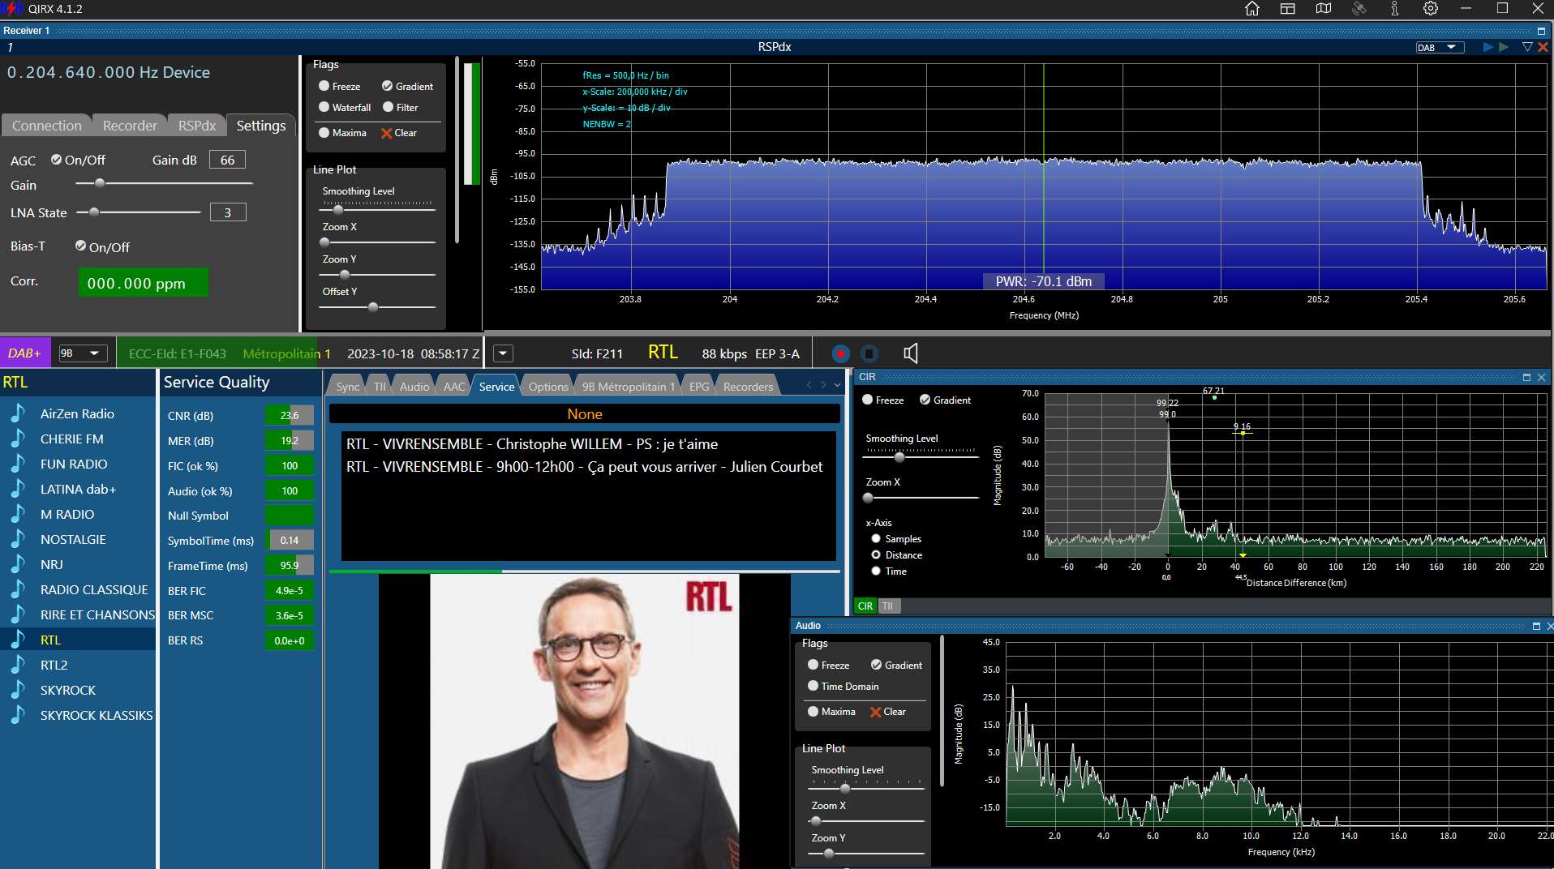Select NOSTALGIE from the service list

(73, 539)
